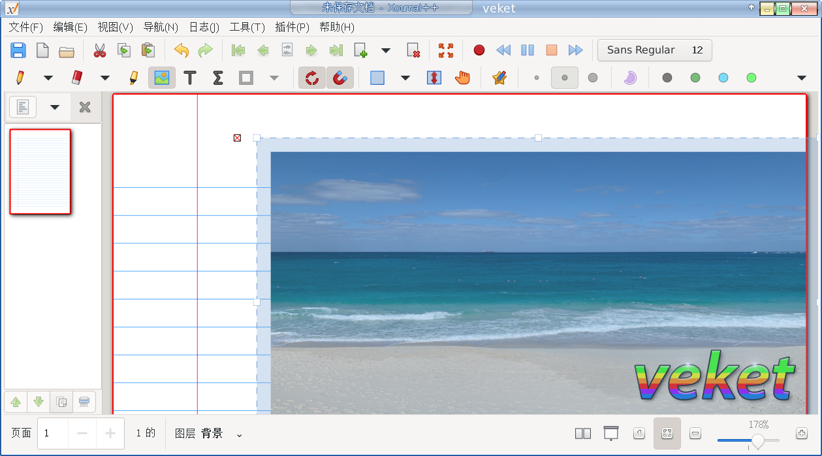The image size is (822, 456).
Task: Start audio recording with red dot
Action: coord(479,50)
